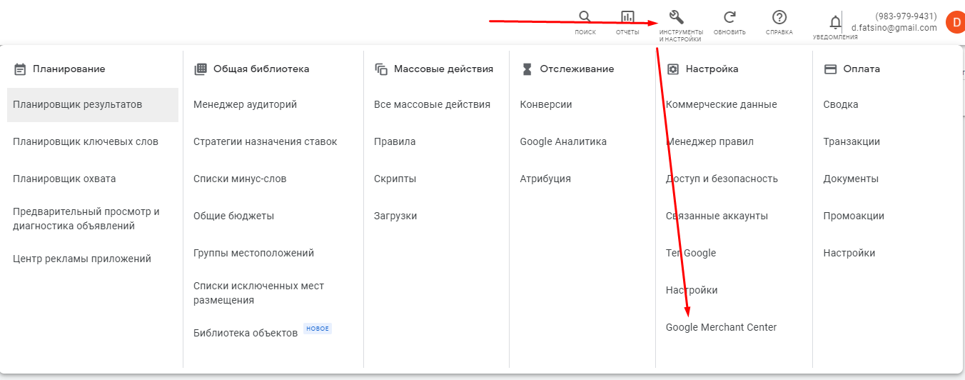Open Планировщик ключевых слов
This screenshot has height=380, width=965.
point(86,142)
